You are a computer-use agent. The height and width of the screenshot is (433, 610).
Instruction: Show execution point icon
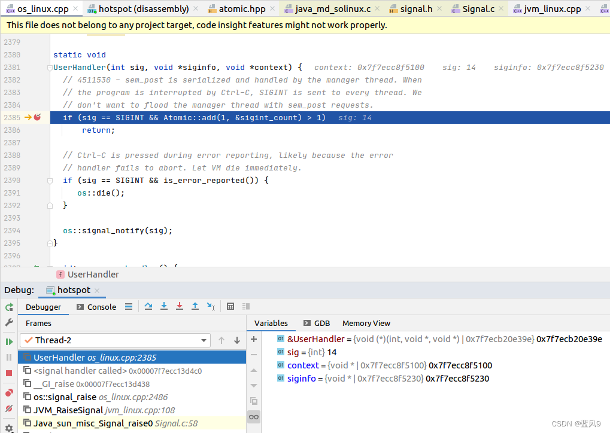coord(129,307)
